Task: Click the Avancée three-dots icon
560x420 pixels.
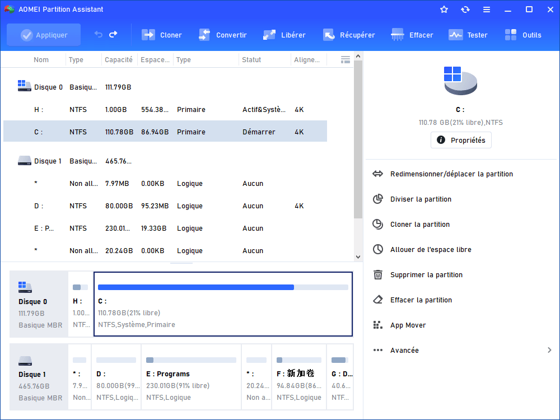Action: (378, 350)
